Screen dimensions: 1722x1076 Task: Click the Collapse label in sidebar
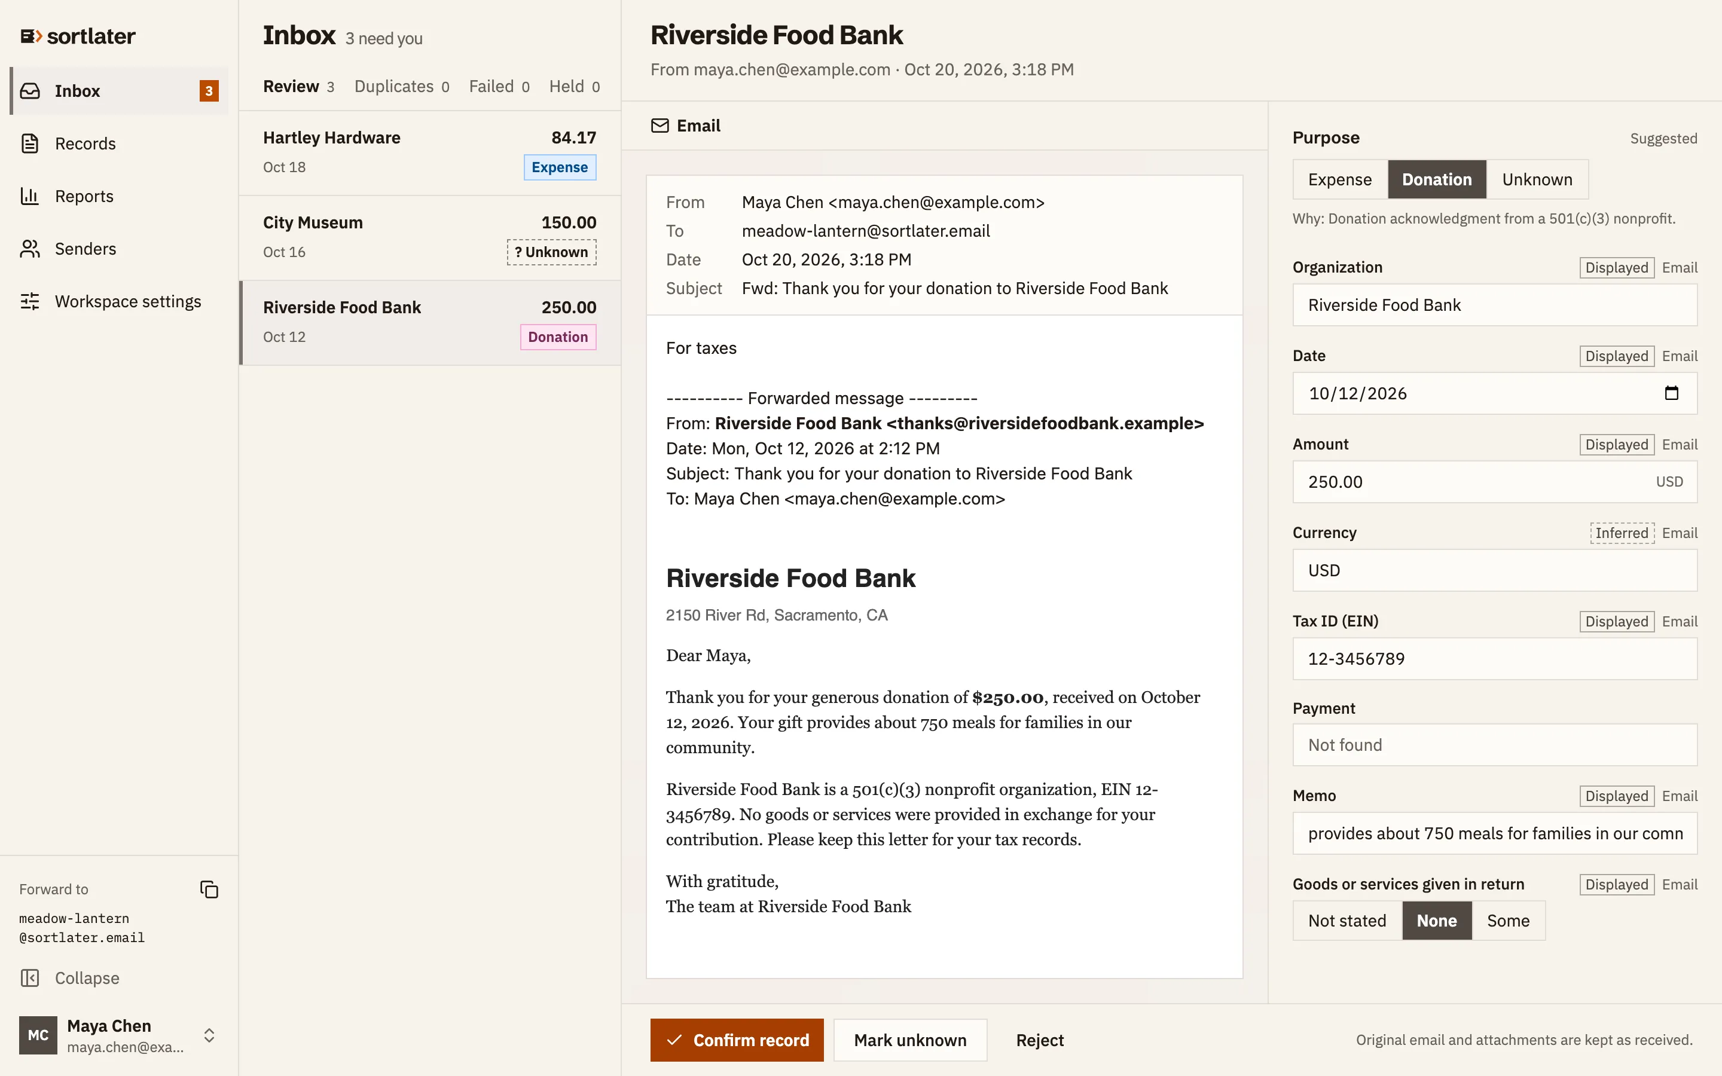pyautogui.click(x=87, y=979)
